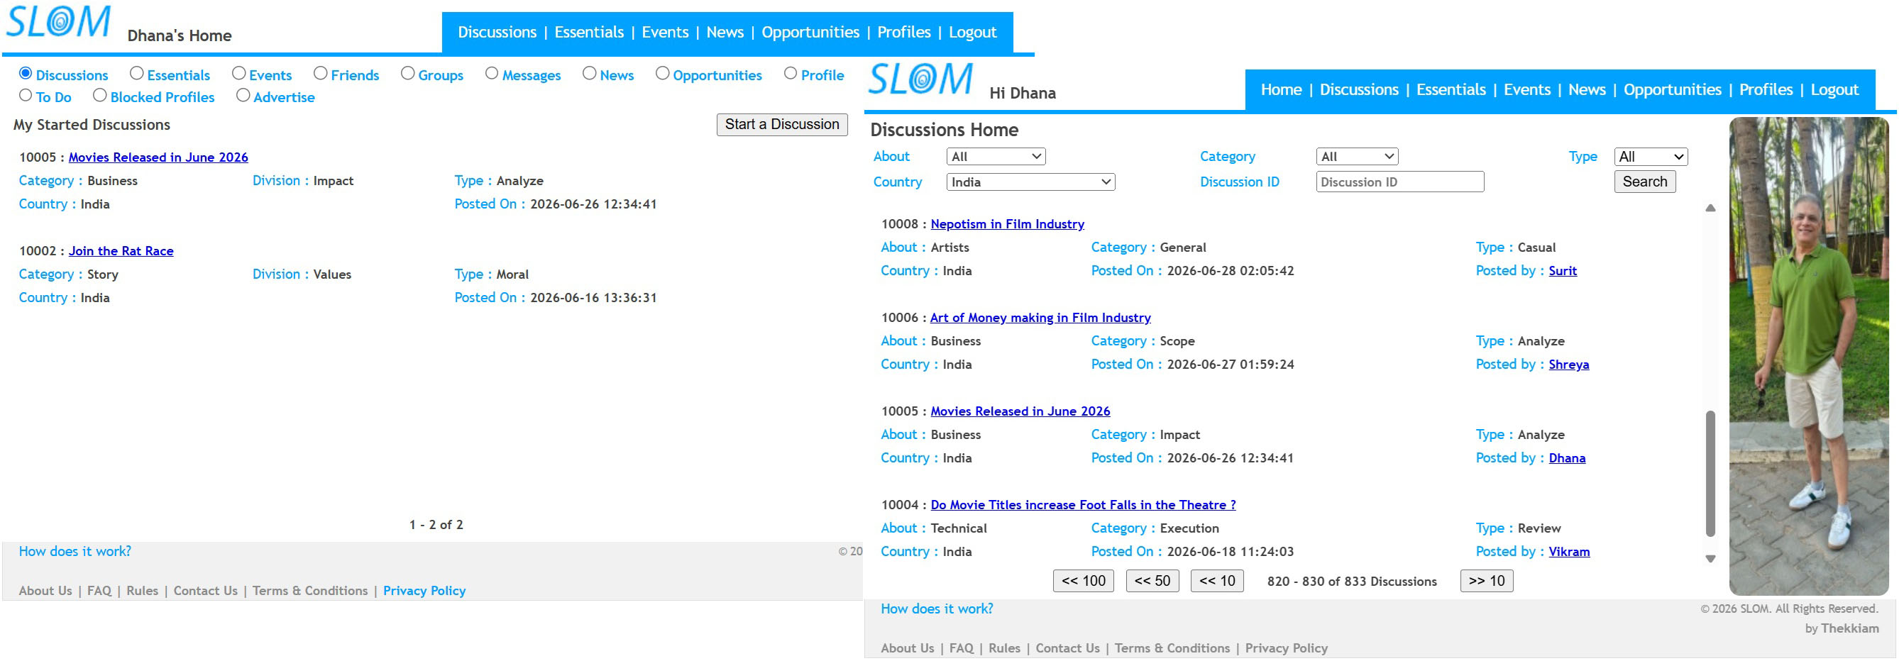Open Movies Released in June 2026 under My Started Discussions
Image resolution: width=1899 pixels, height=661 pixels.
(x=158, y=157)
